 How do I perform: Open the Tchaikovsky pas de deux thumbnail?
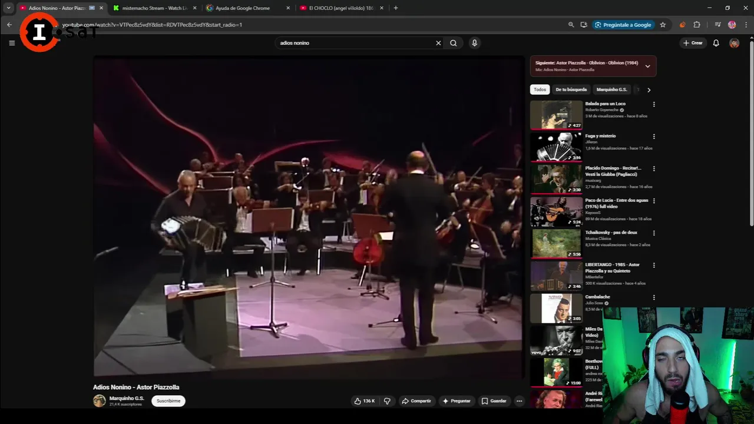[x=556, y=244]
